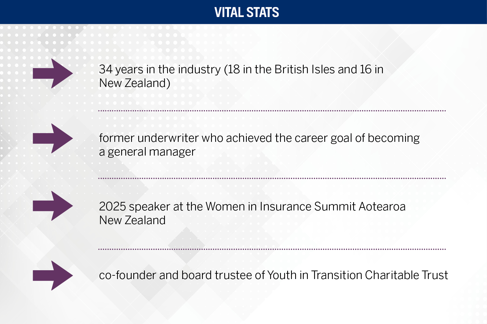Click the arrow next to 'former underwriter' line

click(52, 138)
